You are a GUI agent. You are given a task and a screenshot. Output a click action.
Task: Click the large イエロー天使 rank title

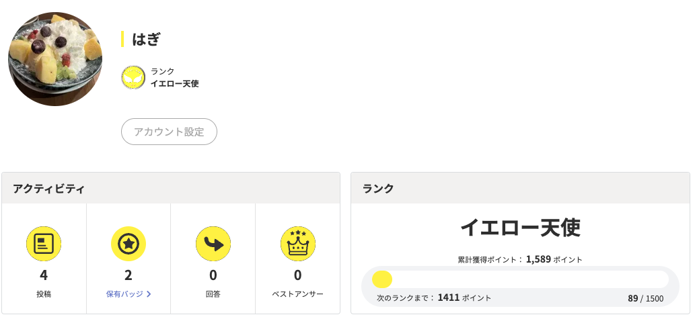click(x=520, y=228)
